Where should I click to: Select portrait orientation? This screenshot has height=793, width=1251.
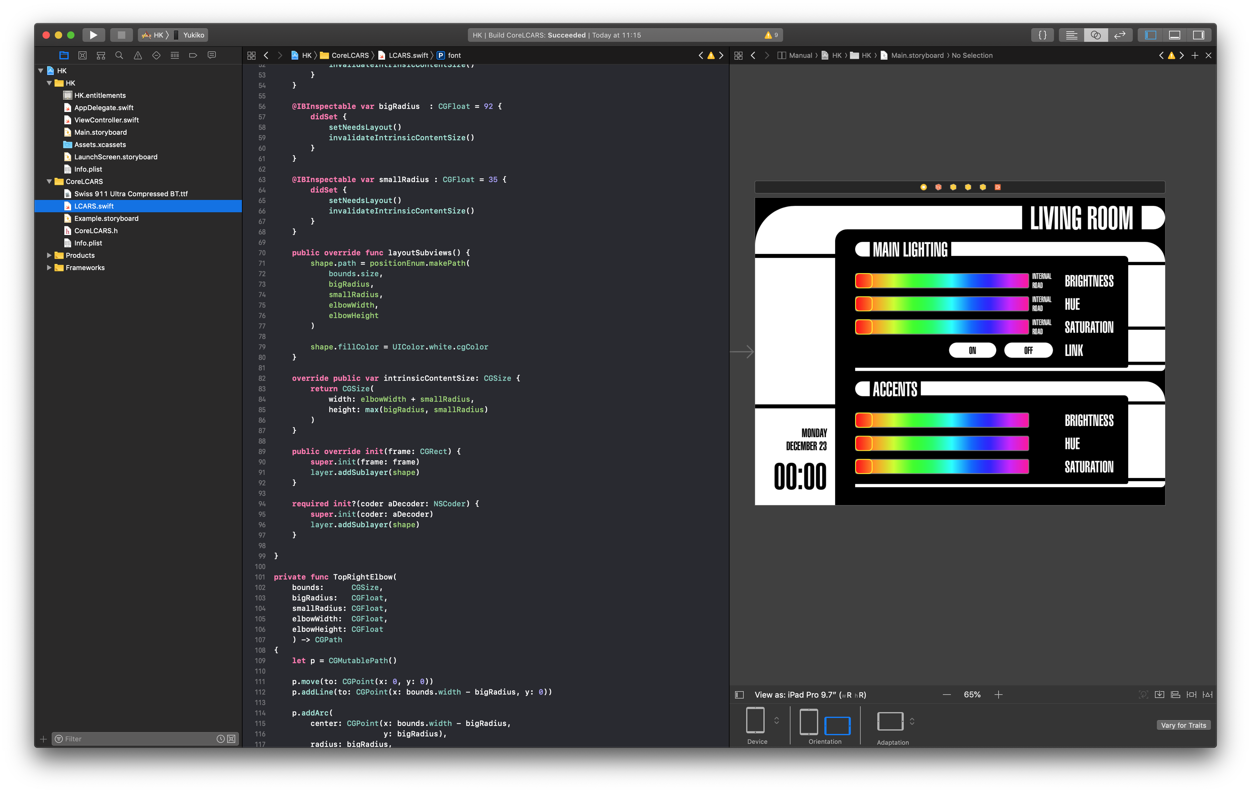click(808, 721)
